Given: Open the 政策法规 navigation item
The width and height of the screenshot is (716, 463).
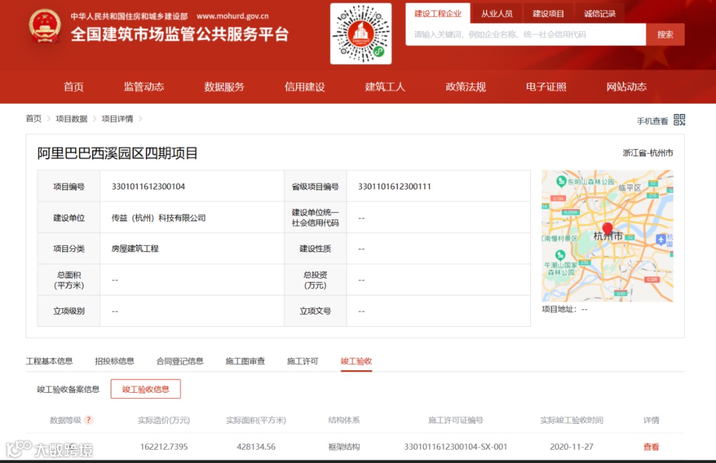Looking at the screenshot, I should click(465, 87).
